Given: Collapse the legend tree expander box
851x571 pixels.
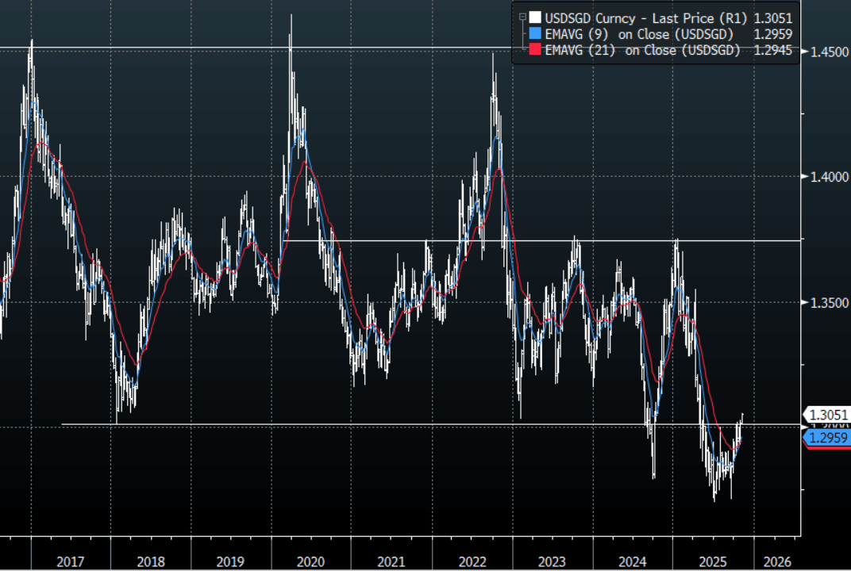Looking at the screenshot, I should 522,17.
